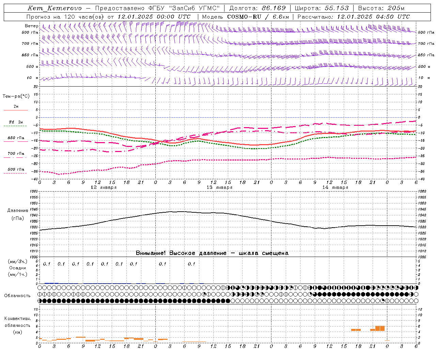Select the 'Широта: 55.153' latitude value
The height and width of the screenshot is (349, 436).
322,8
